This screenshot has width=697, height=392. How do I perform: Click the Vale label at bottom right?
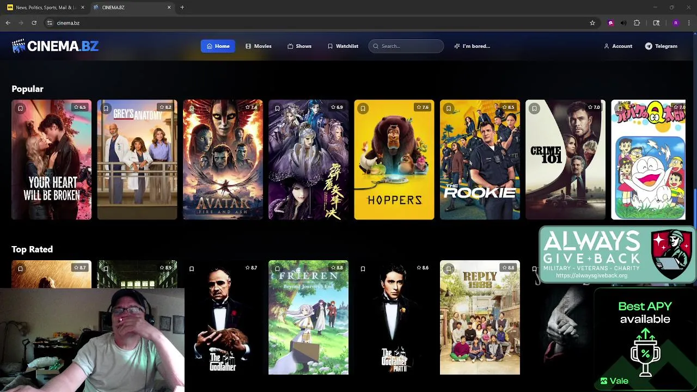coord(614,381)
